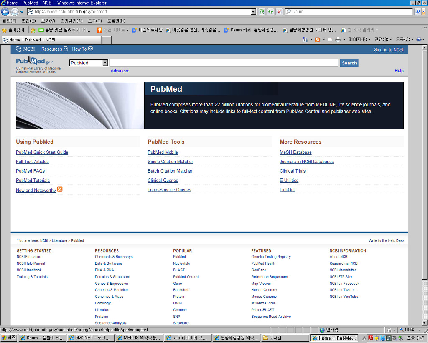
Task: Open the MEDLIS taskbar window
Action: tap(139, 338)
